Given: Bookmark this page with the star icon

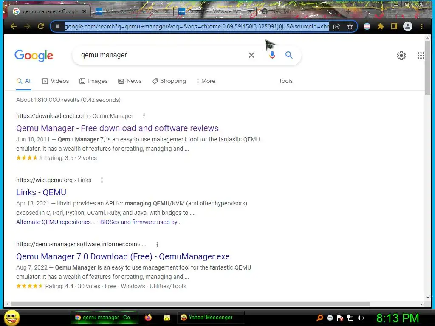Looking at the screenshot, I should pyautogui.click(x=350, y=26).
